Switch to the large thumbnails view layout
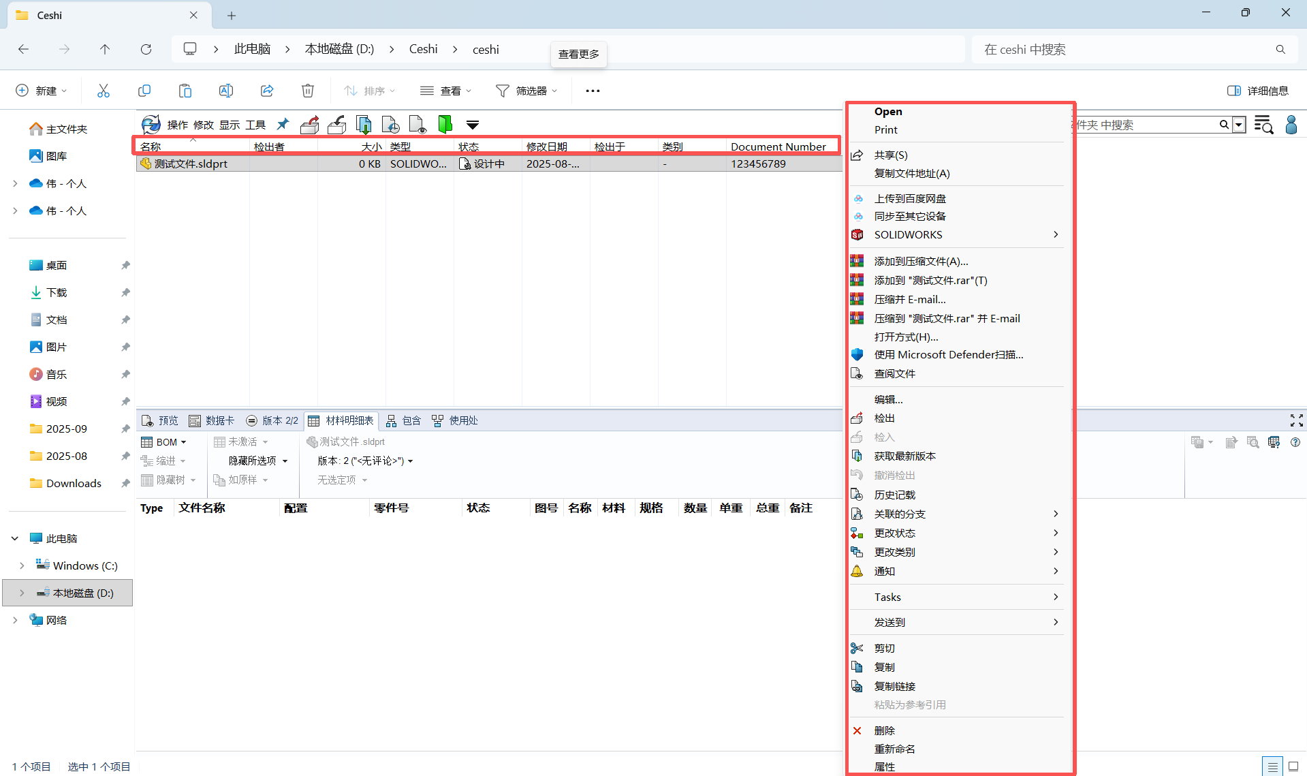 tap(1293, 766)
